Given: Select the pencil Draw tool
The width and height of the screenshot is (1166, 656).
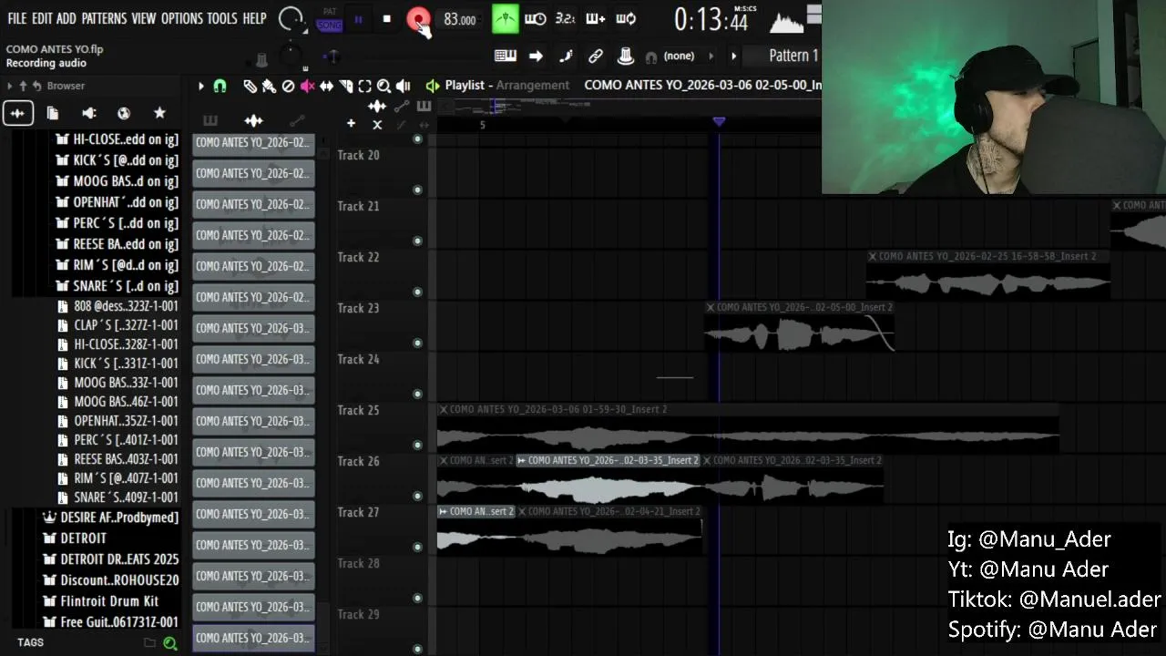Looking at the screenshot, I should click(x=250, y=86).
